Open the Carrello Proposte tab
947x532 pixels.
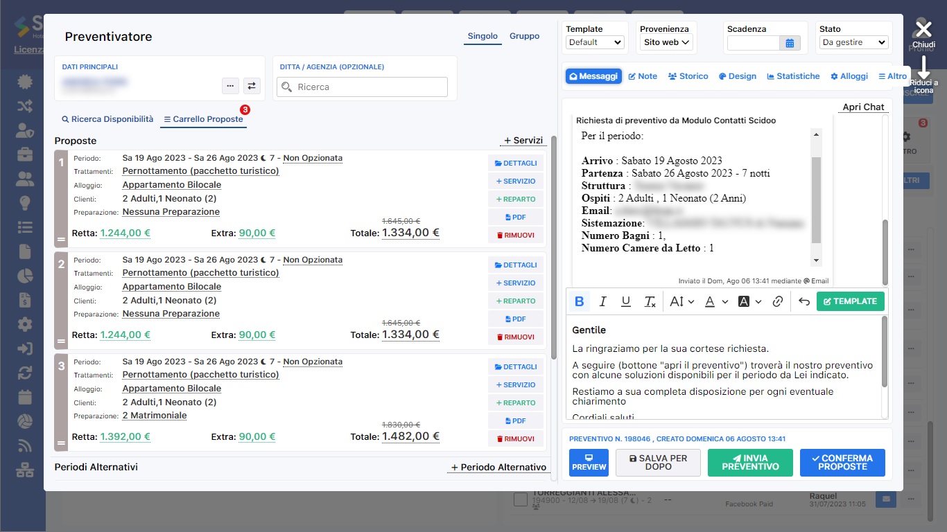pyautogui.click(x=203, y=119)
